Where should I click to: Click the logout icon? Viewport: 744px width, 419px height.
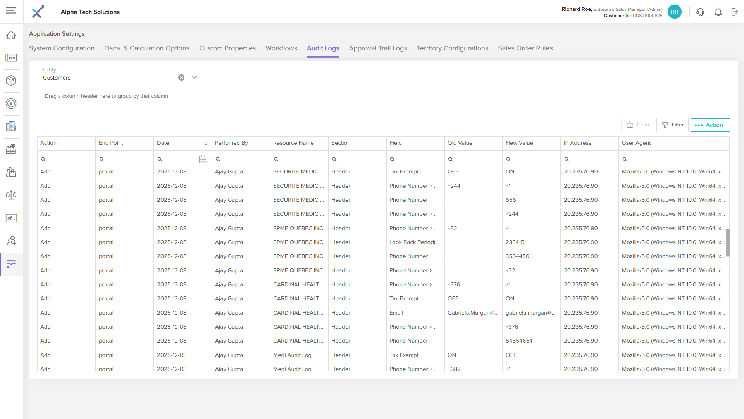coord(735,12)
